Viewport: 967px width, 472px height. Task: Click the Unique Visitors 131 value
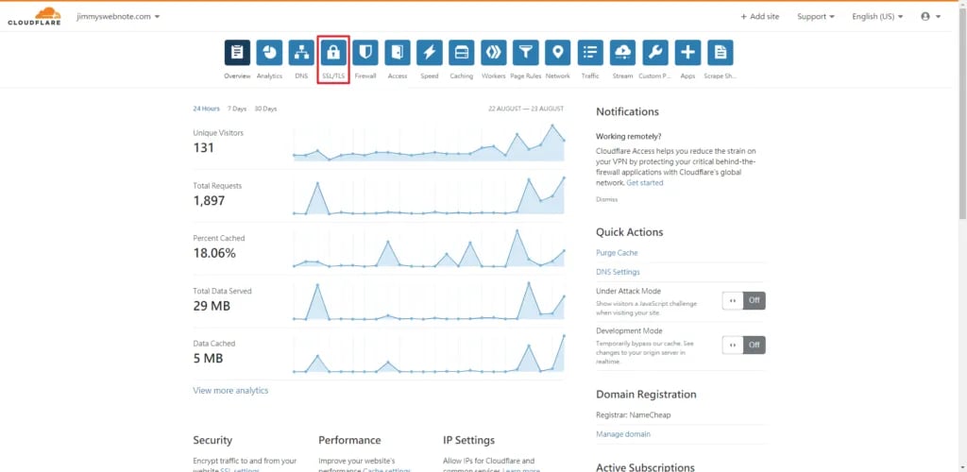tap(204, 148)
